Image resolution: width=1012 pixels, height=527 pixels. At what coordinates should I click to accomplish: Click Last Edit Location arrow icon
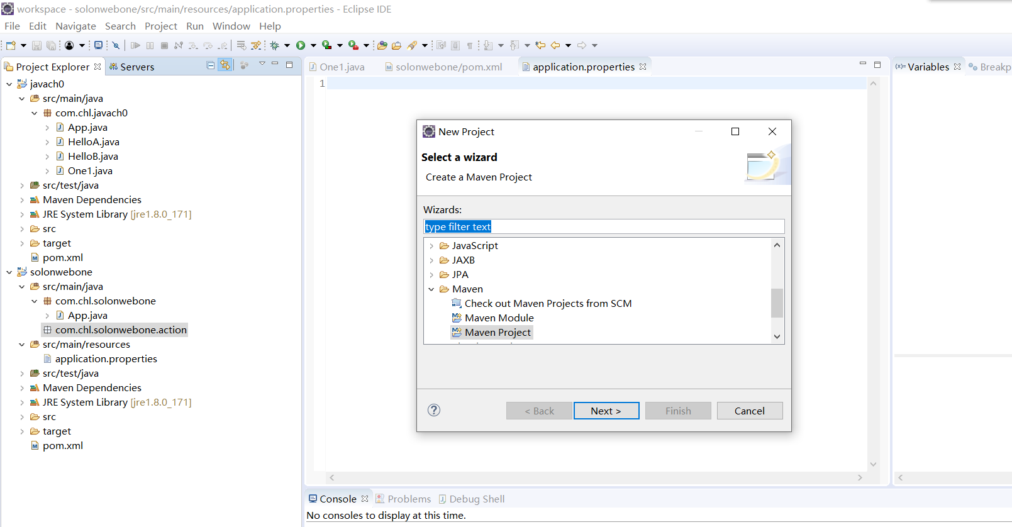[540, 45]
